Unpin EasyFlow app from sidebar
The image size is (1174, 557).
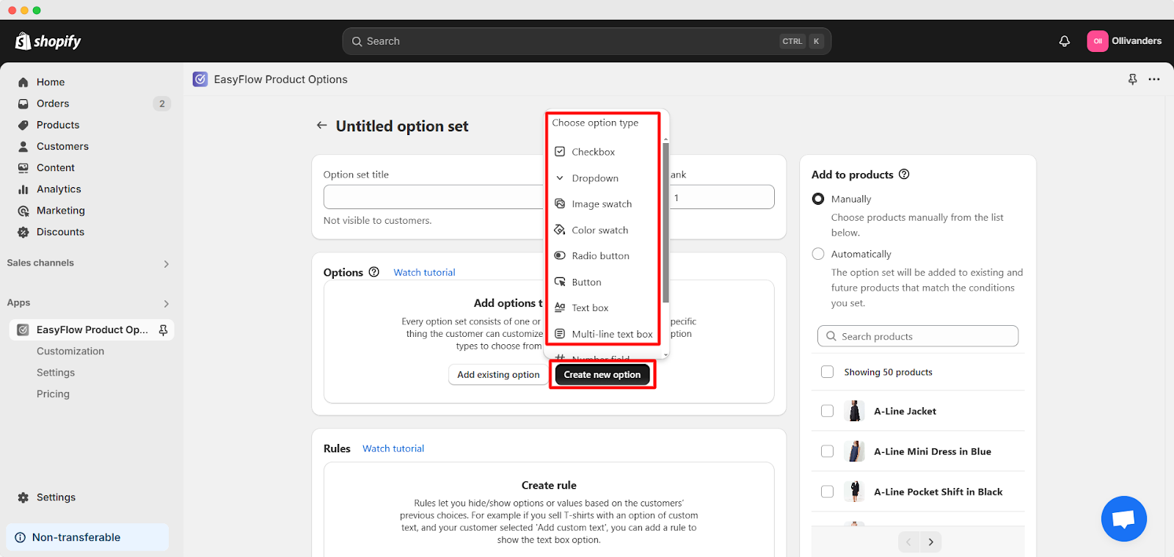[163, 330]
